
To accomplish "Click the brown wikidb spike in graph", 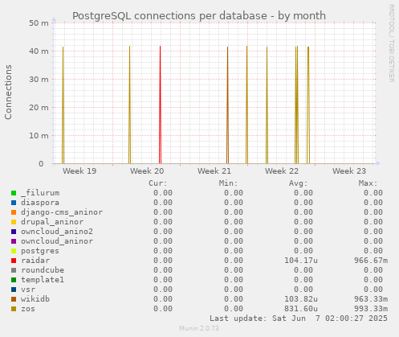I will (x=227, y=105).
